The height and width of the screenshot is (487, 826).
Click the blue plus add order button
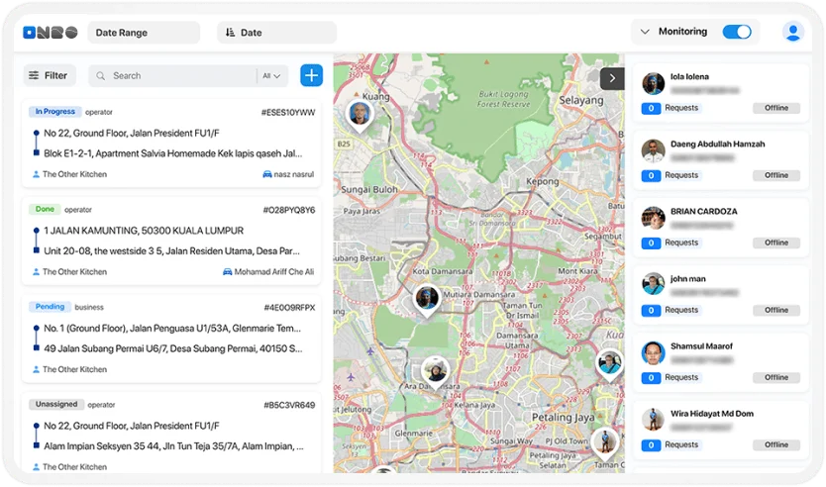[311, 75]
